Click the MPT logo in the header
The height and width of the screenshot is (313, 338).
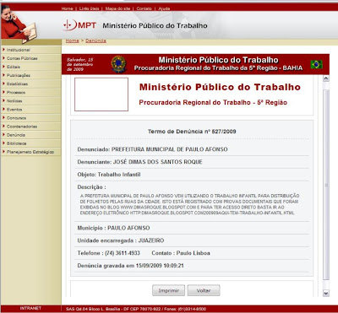click(79, 25)
